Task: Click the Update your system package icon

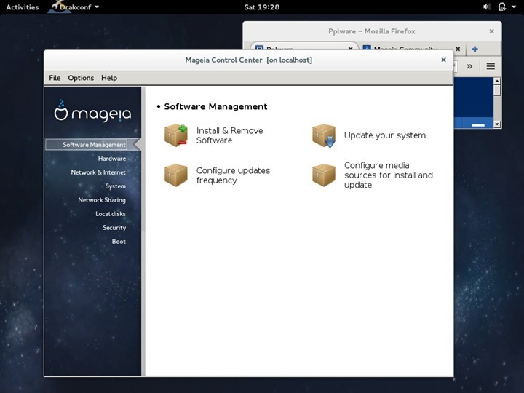Action: tap(323, 135)
